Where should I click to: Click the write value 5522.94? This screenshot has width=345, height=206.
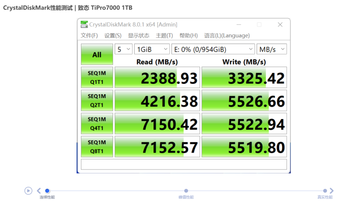(x=244, y=124)
